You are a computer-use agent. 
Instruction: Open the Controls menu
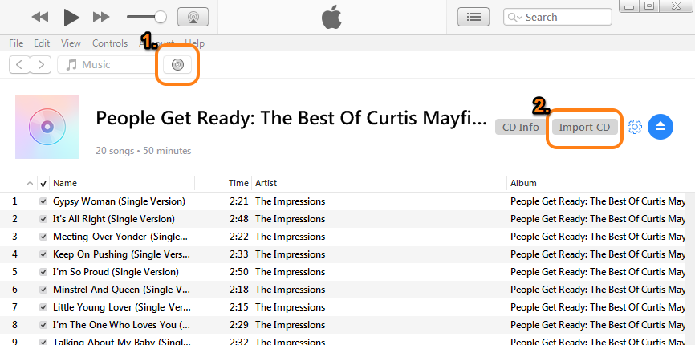pyautogui.click(x=110, y=43)
